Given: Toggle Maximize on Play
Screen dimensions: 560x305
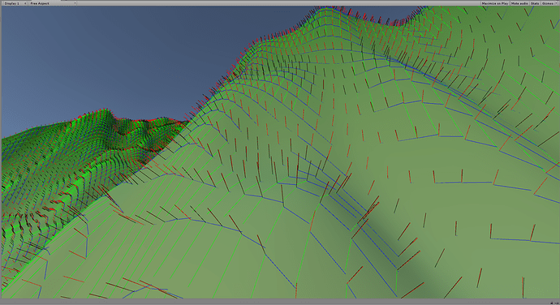Looking at the screenshot, I should [494, 3].
